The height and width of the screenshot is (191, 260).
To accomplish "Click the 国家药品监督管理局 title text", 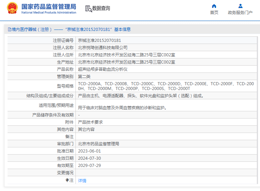I will [x=49, y=7].
